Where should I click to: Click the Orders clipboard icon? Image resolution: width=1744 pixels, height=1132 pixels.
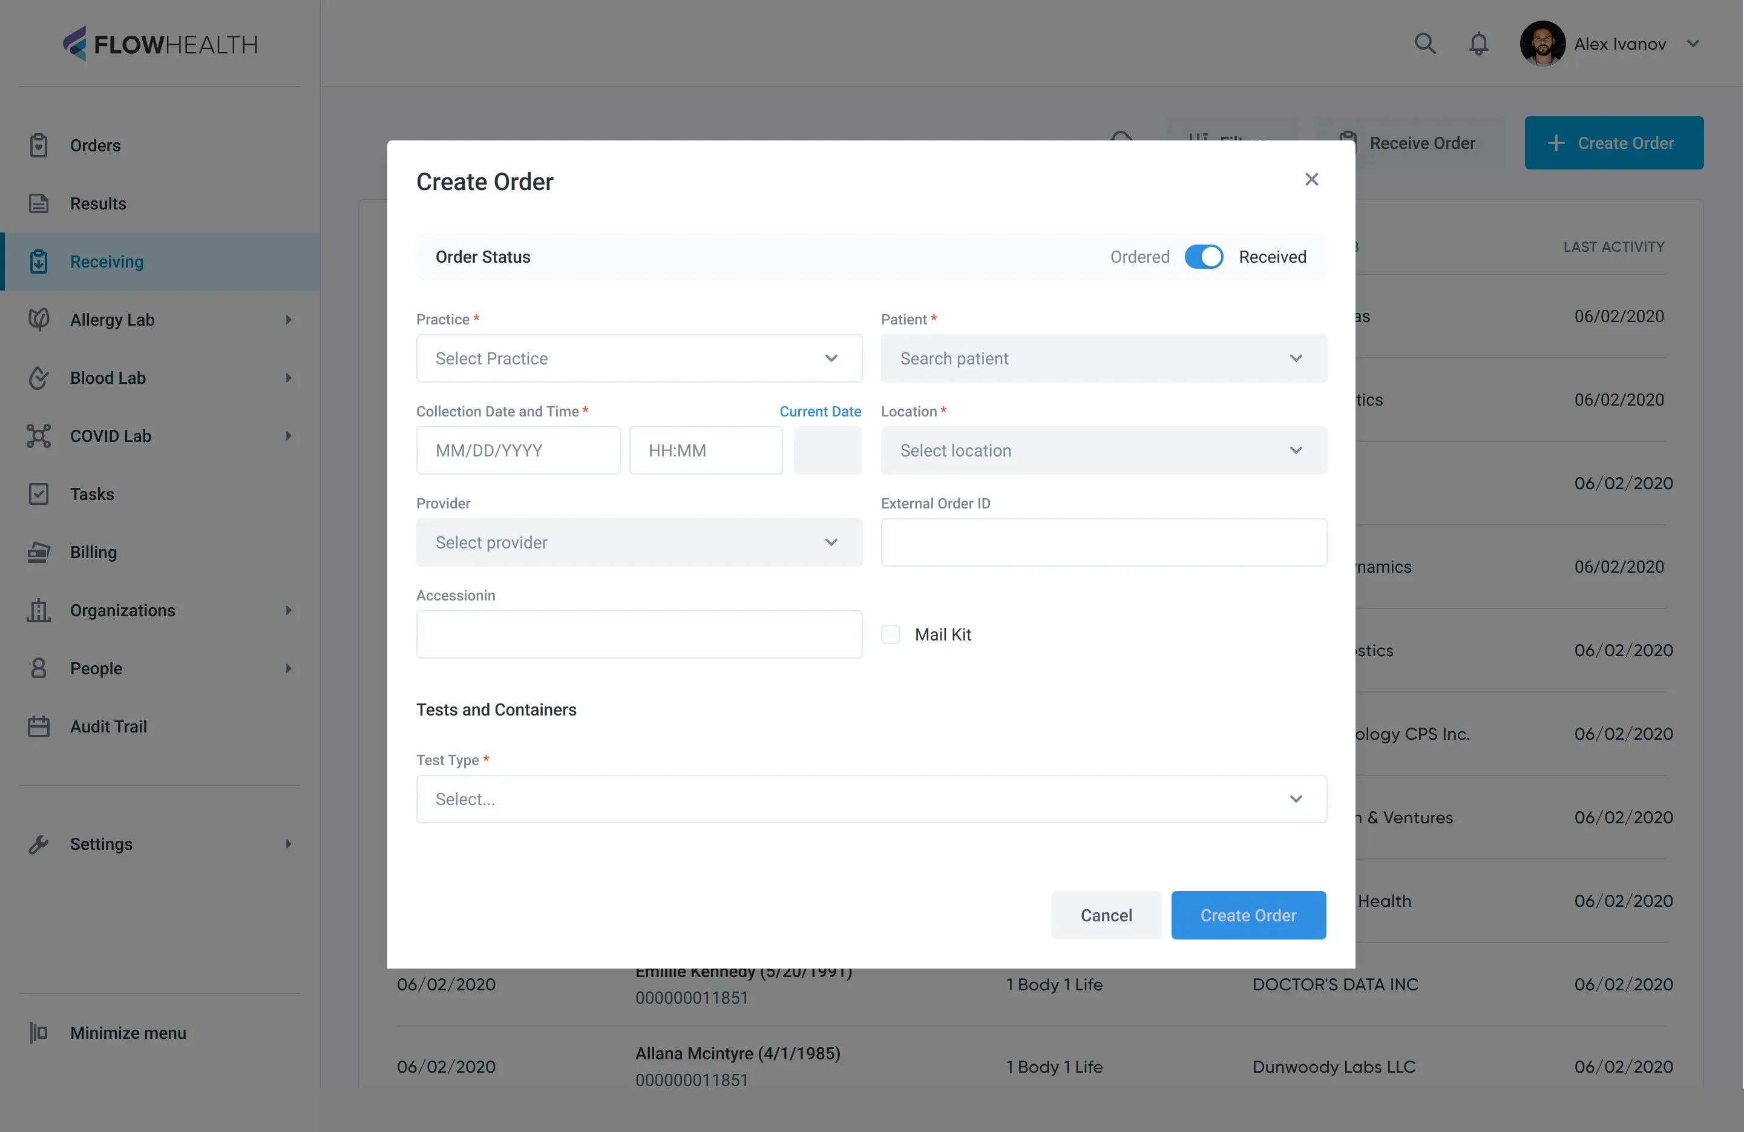click(x=39, y=145)
